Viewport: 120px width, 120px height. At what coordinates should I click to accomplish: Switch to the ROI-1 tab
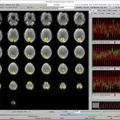coord(94,11)
